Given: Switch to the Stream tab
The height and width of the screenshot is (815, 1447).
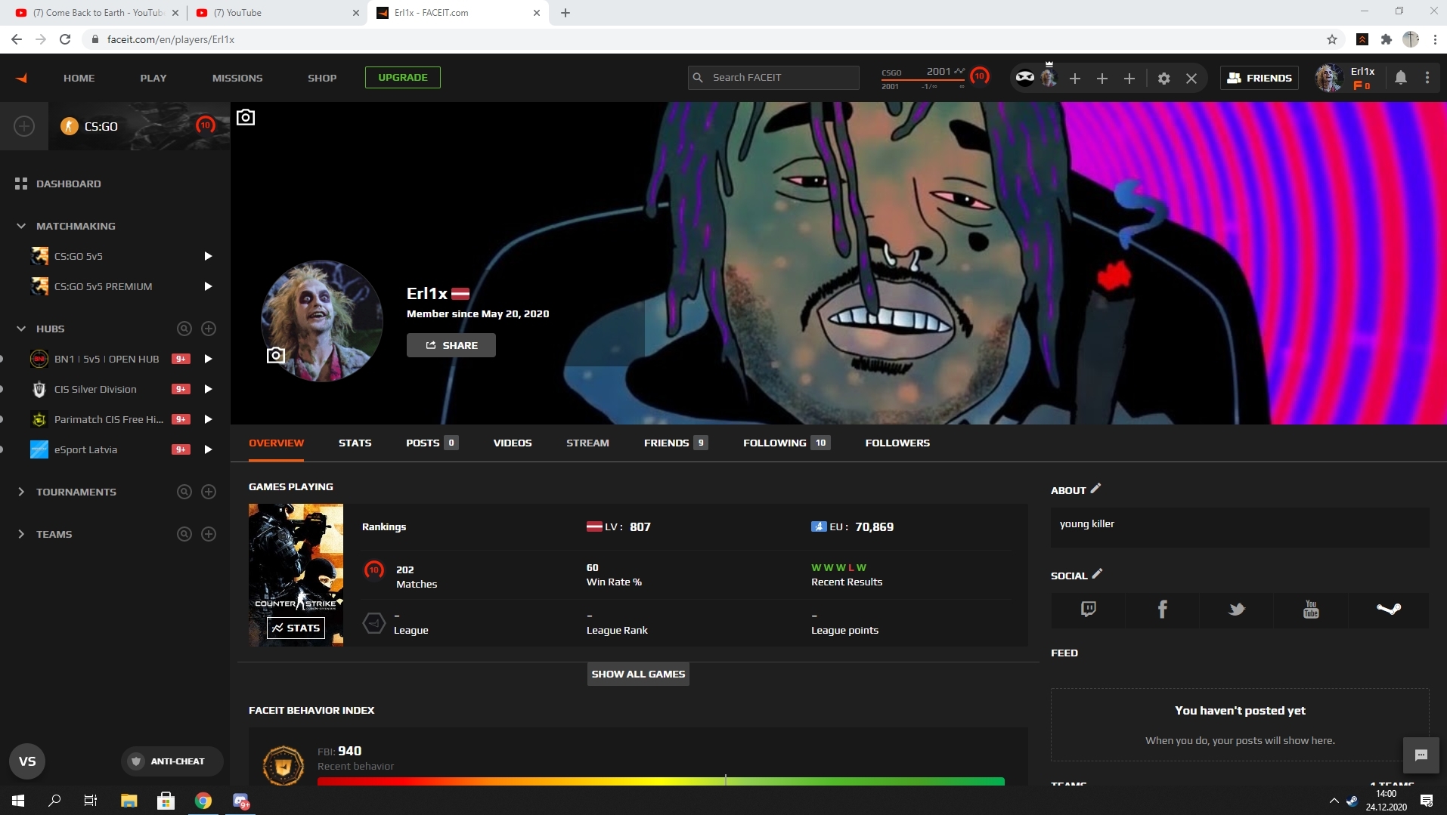Looking at the screenshot, I should [587, 443].
